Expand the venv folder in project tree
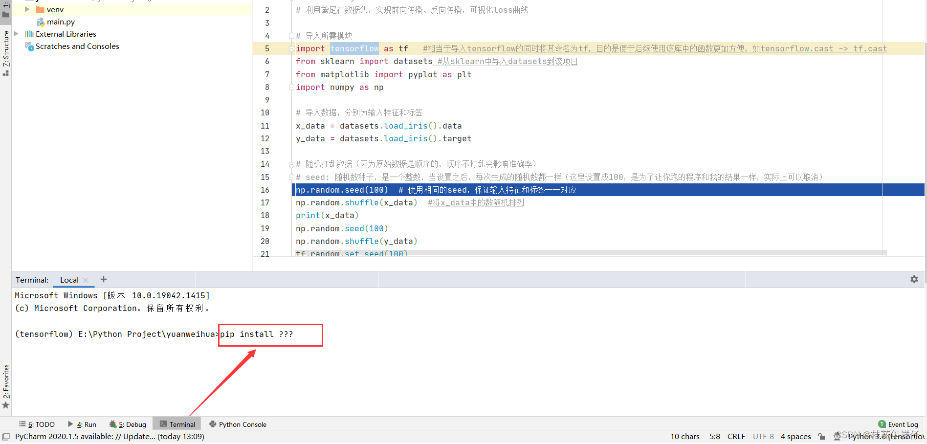Viewport: 927px width, 444px height. coord(27,9)
